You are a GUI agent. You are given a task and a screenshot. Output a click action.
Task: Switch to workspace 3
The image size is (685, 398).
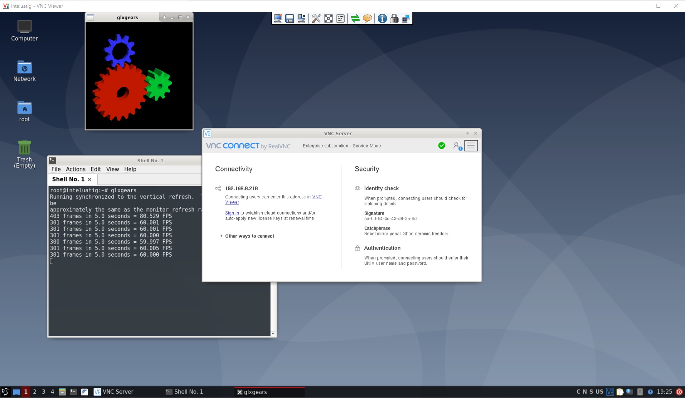44,392
